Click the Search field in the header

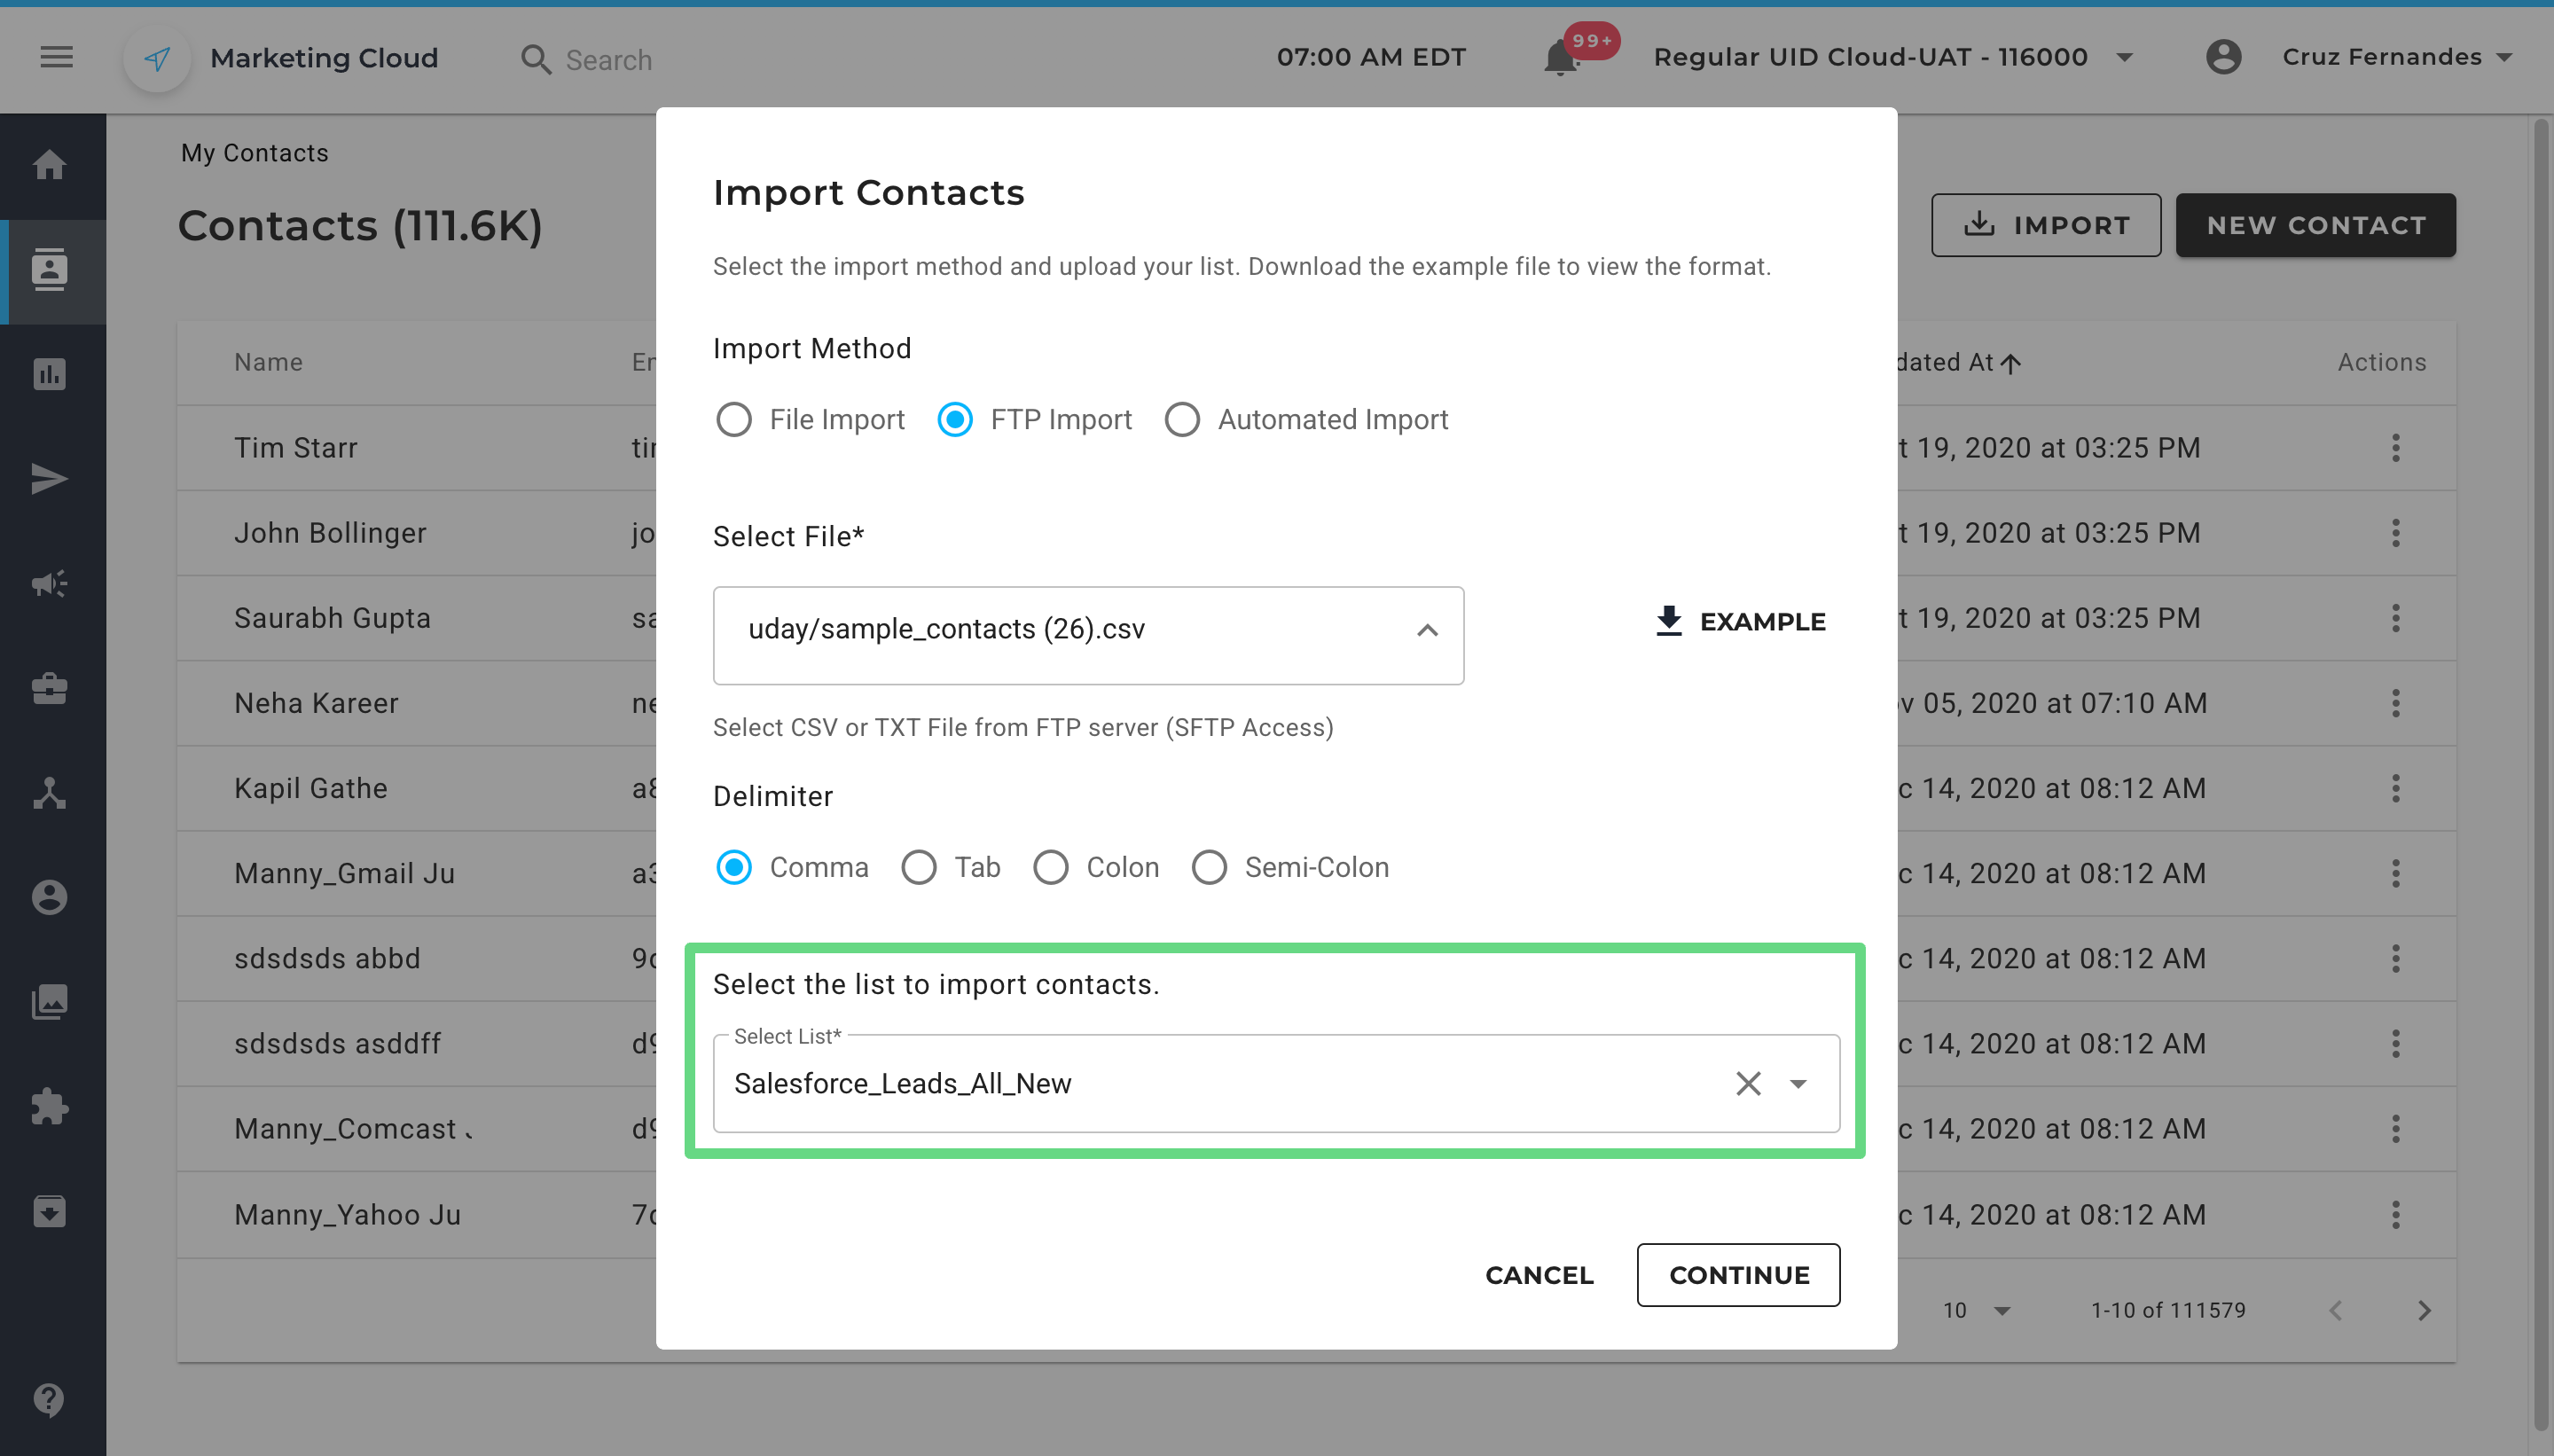[x=608, y=60]
